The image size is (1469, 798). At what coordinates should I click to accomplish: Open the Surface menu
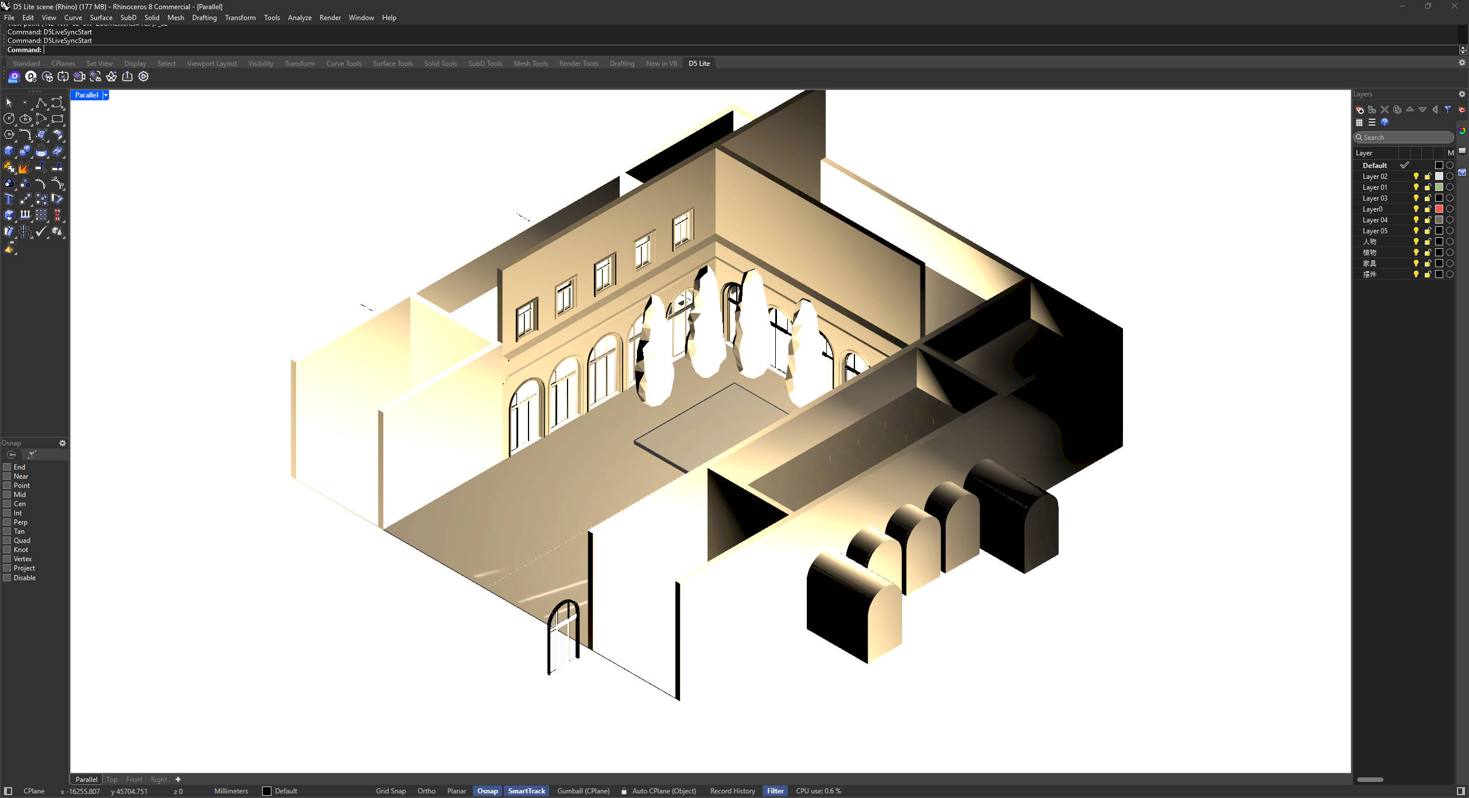click(101, 18)
